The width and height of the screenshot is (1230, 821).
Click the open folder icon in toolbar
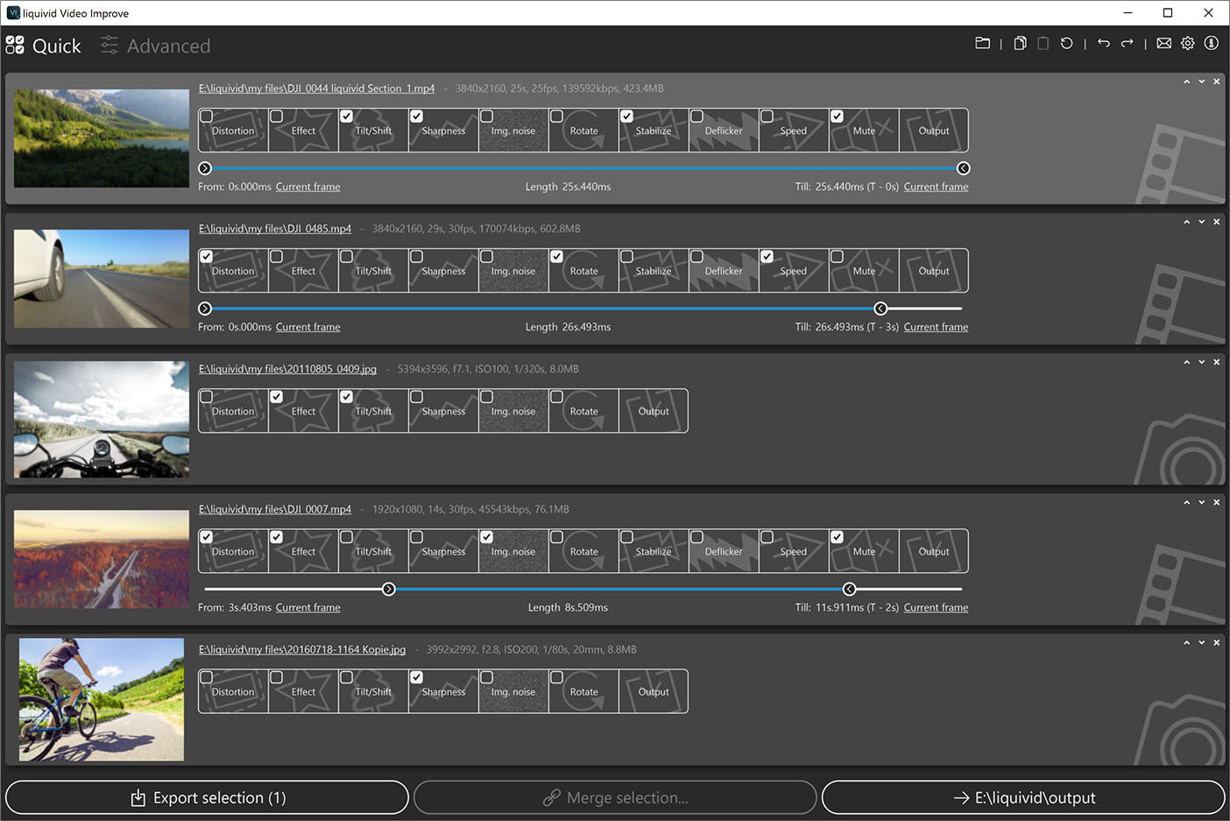[982, 43]
